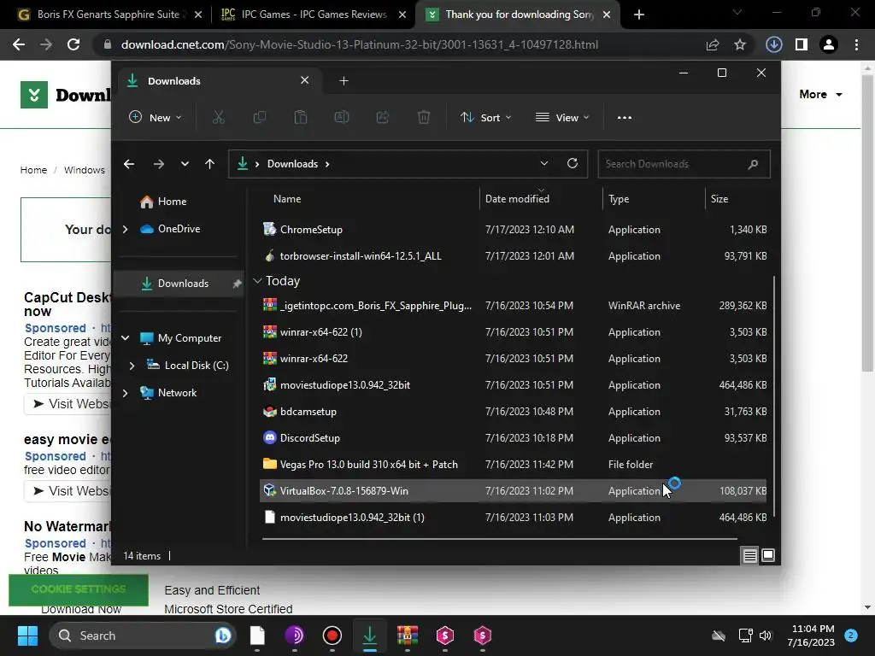Screen dimensions: 875x656
Task: Click the Windows breadcrumb link on CNET
Action: (x=85, y=170)
